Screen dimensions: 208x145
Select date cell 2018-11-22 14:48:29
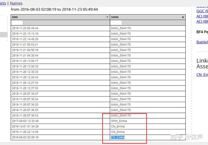click(60, 39)
